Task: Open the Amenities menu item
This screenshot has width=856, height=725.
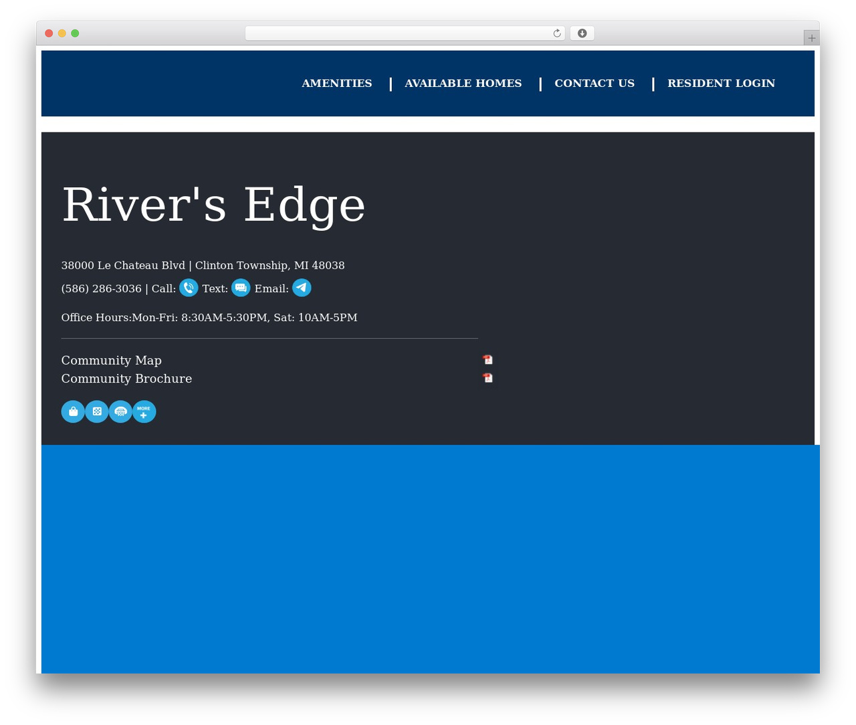Action: click(337, 83)
